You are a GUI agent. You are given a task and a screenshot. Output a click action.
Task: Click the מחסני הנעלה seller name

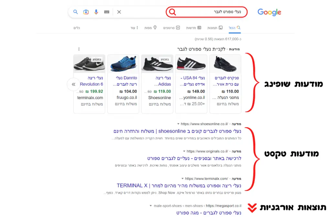pos(226,98)
